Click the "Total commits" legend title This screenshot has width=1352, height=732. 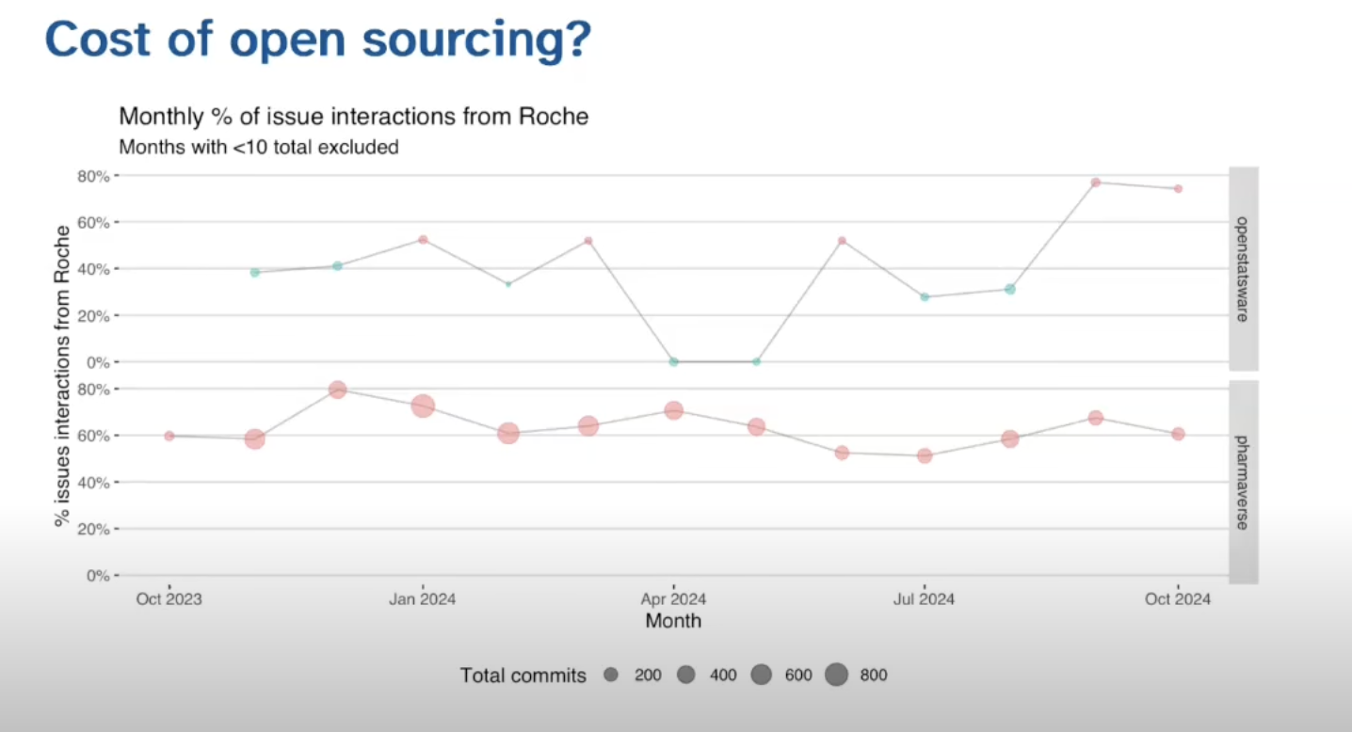(523, 676)
